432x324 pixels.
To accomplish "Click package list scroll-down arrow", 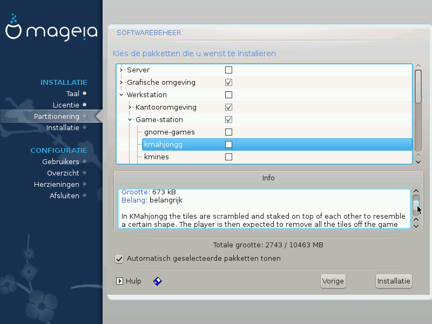I will point(417,161).
